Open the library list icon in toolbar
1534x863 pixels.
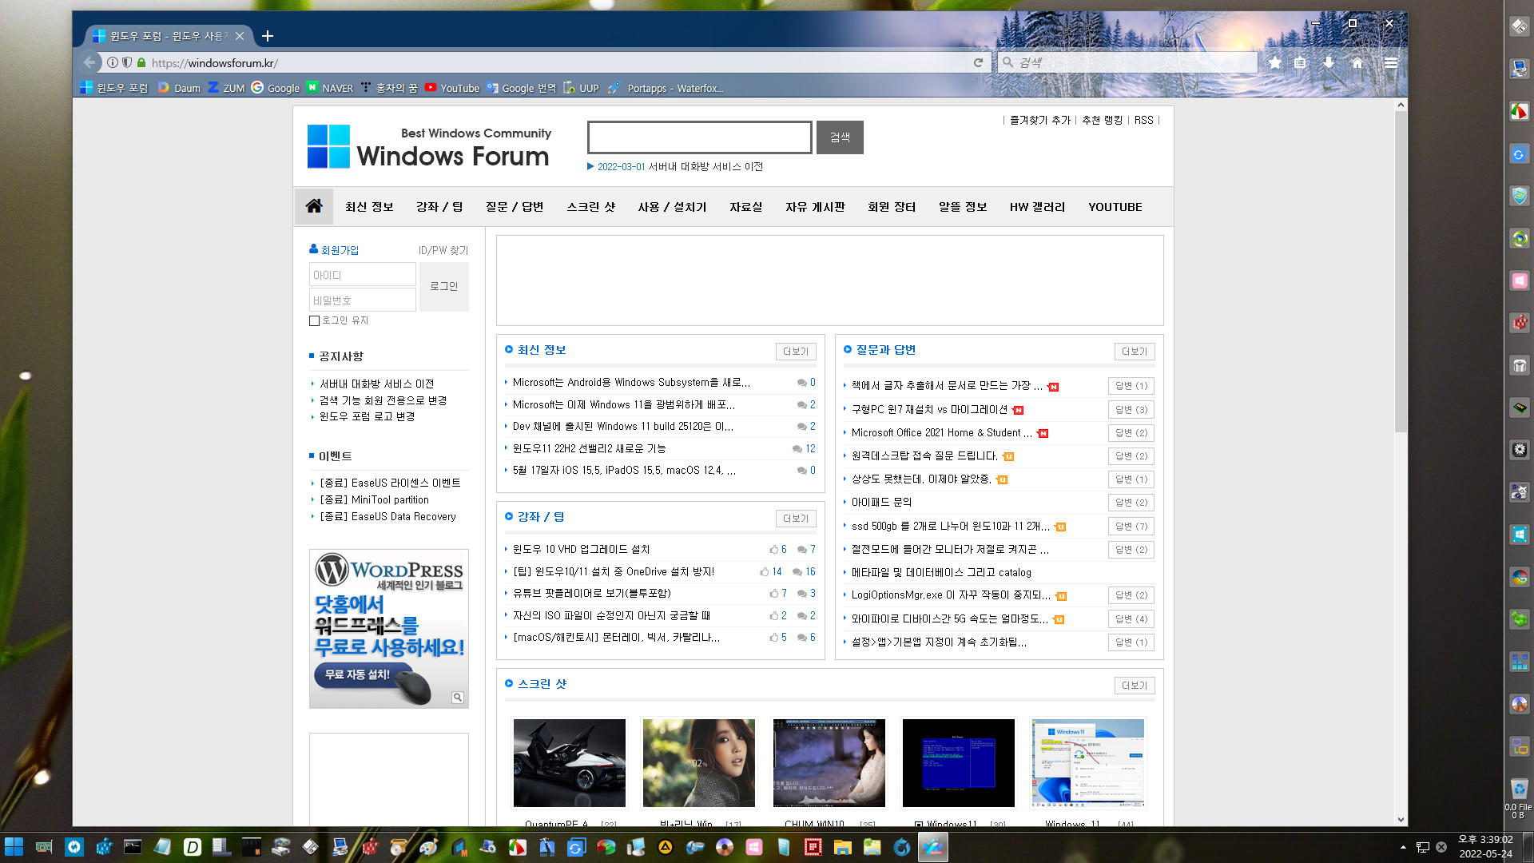[1301, 62]
